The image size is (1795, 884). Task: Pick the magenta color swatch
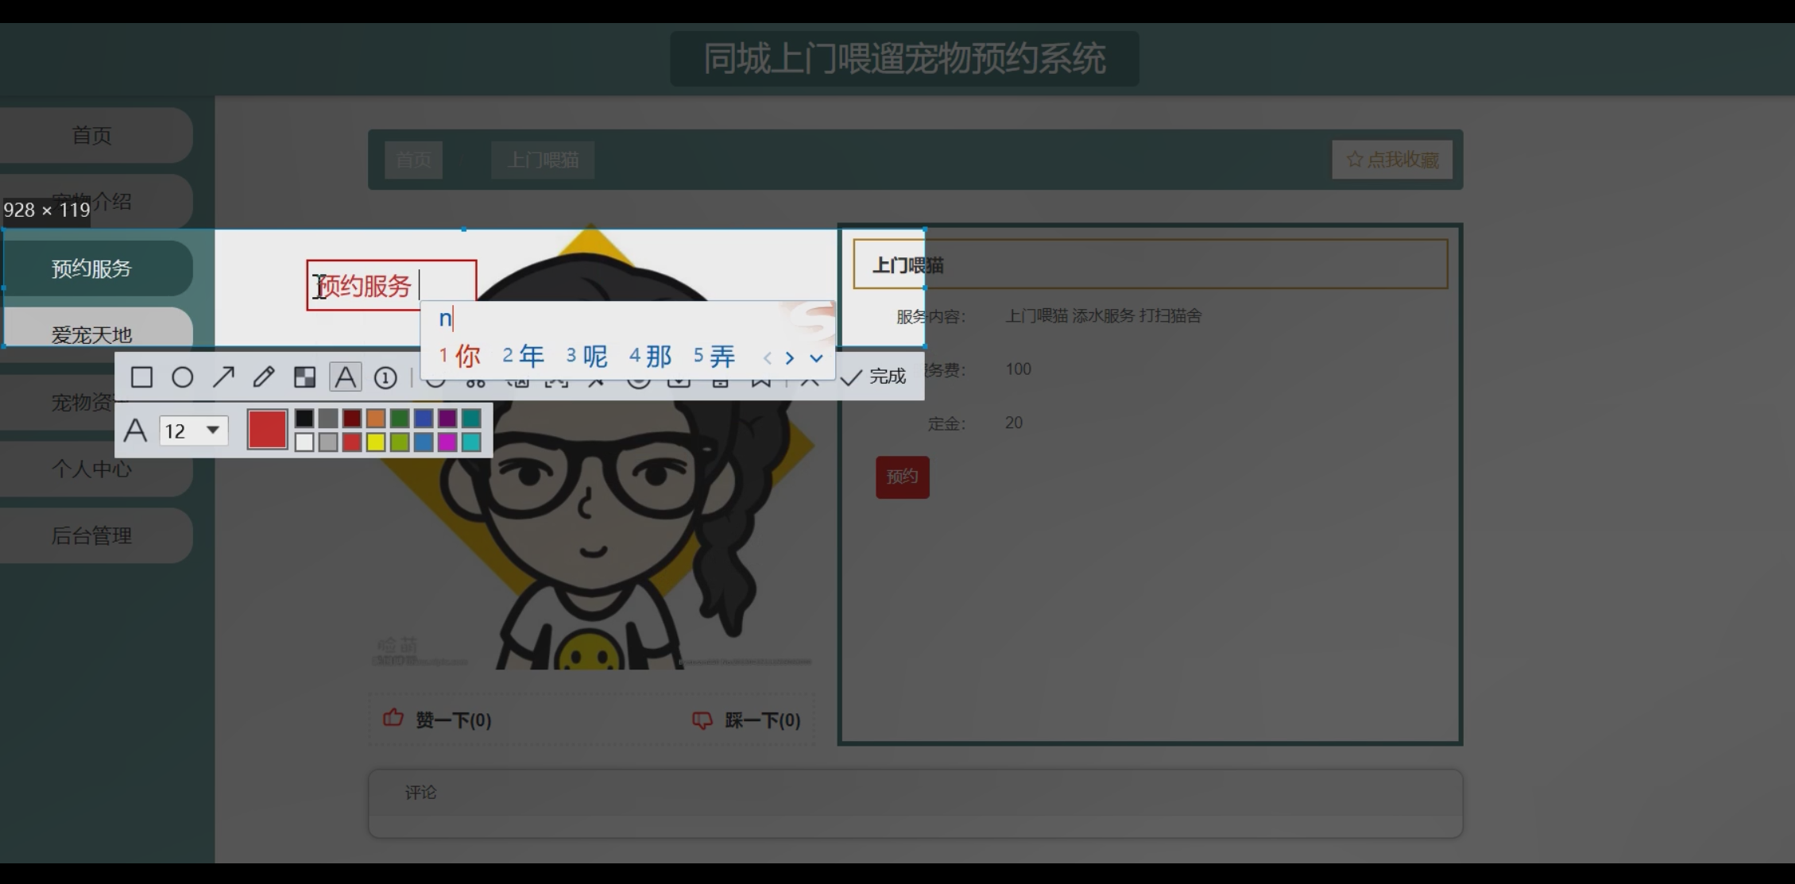coord(447,442)
